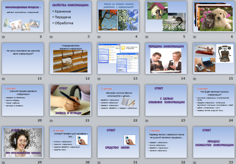Click star icon beneath slide 32
The height and width of the screenshot is (164, 236).
point(147,161)
